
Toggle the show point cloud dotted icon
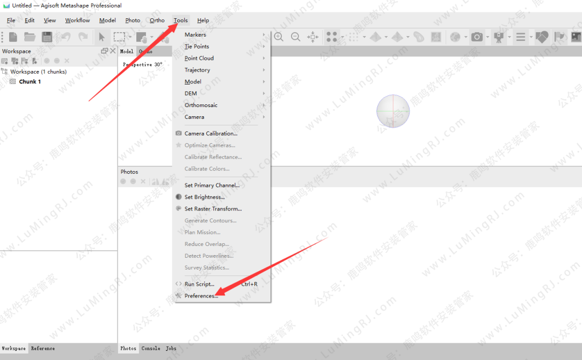pos(354,37)
